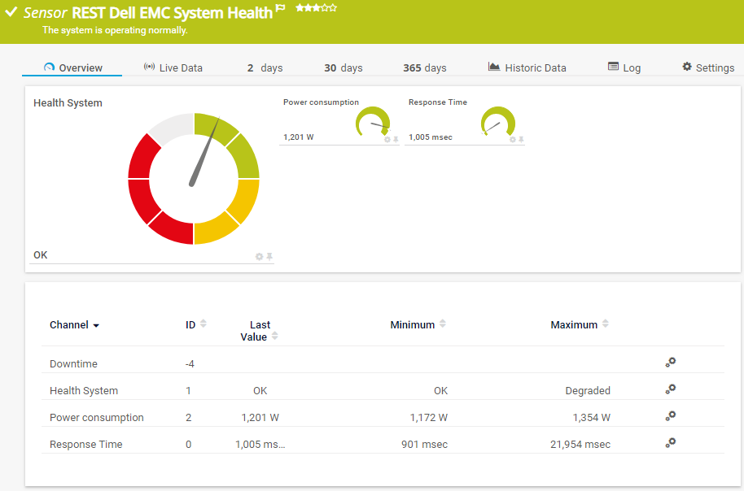Image resolution: width=744 pixels, height=491 pixels.
Task: Open gear settings of Response Time gauge
Action: point(513,139)
